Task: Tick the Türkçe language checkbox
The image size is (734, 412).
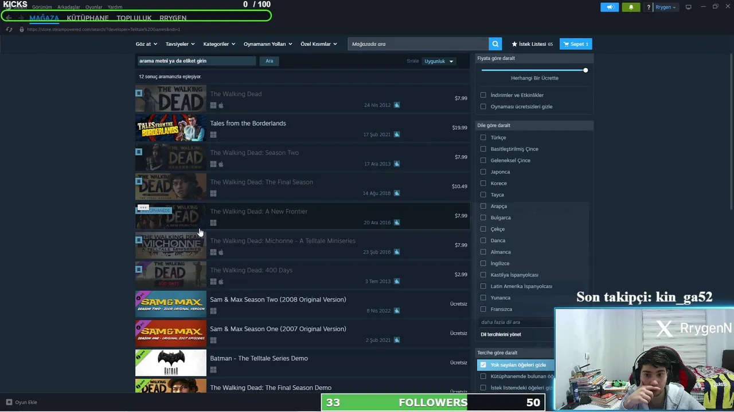Action: pos(483,137)
